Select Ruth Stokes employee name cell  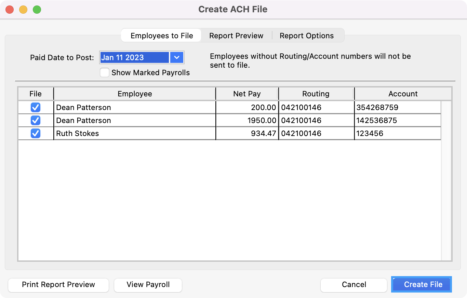(x=135, y=133)
